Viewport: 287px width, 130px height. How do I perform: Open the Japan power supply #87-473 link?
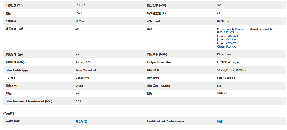point(231,40)
